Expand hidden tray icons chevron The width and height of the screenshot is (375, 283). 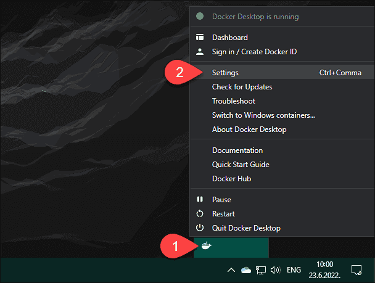231,270
